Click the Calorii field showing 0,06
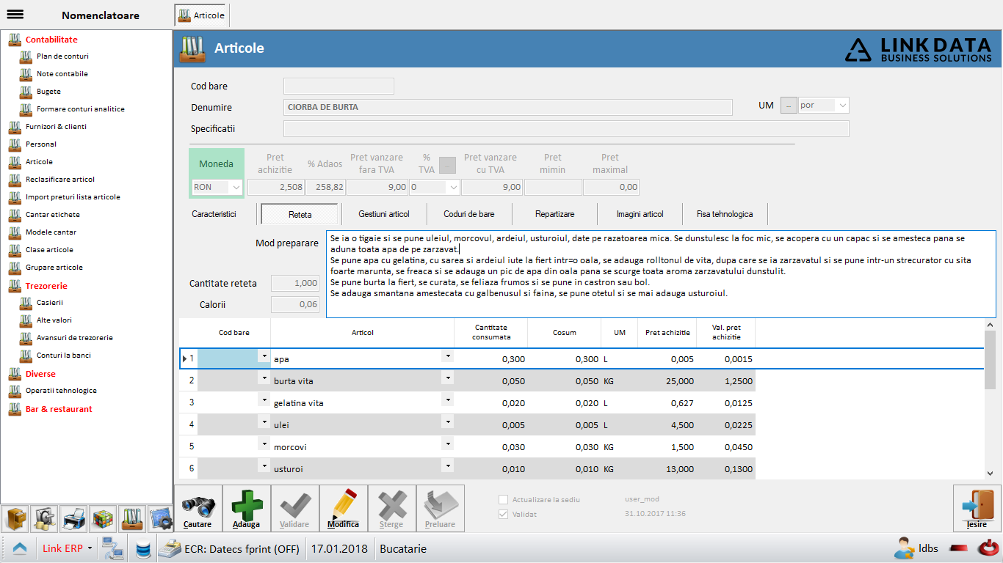 (x=295, y=304)
